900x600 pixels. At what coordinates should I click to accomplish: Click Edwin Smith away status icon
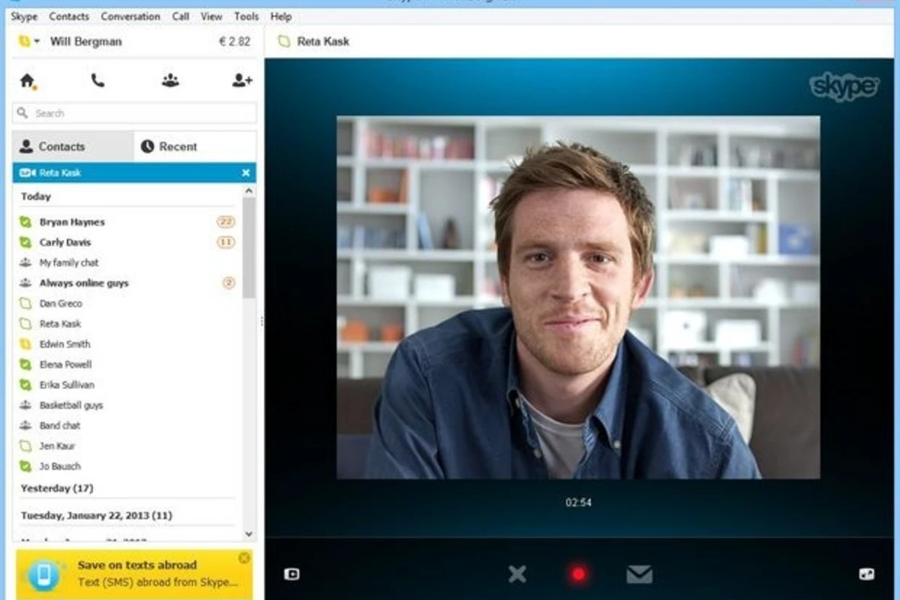coord(25,343)
